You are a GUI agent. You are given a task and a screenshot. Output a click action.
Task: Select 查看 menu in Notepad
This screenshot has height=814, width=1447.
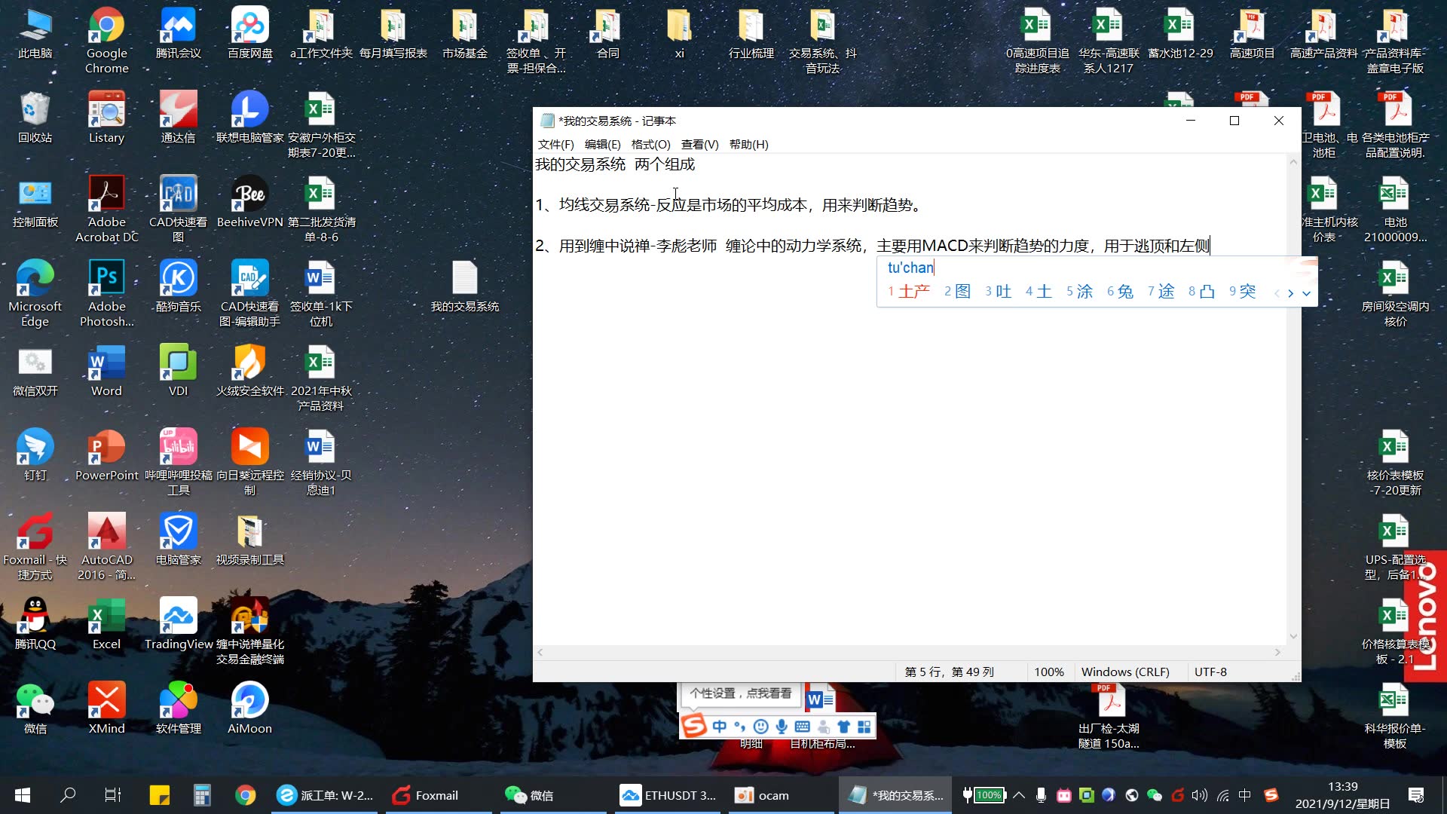click(x=699, y=144)
